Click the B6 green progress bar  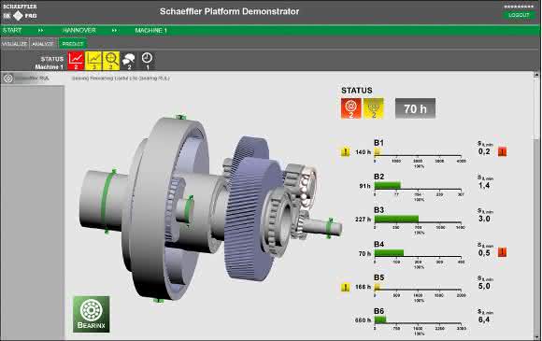tap(380, 320)
